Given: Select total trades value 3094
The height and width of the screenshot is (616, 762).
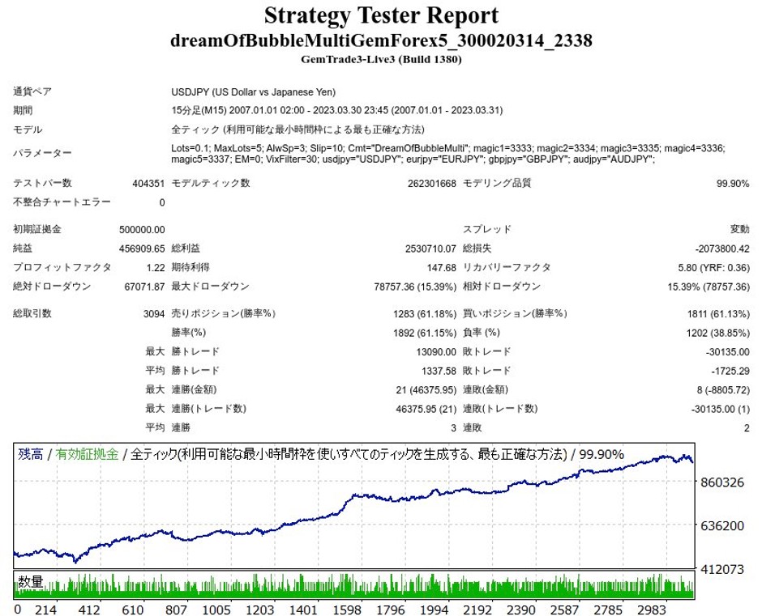Looking at the screenshot, I should coord(154,314).
